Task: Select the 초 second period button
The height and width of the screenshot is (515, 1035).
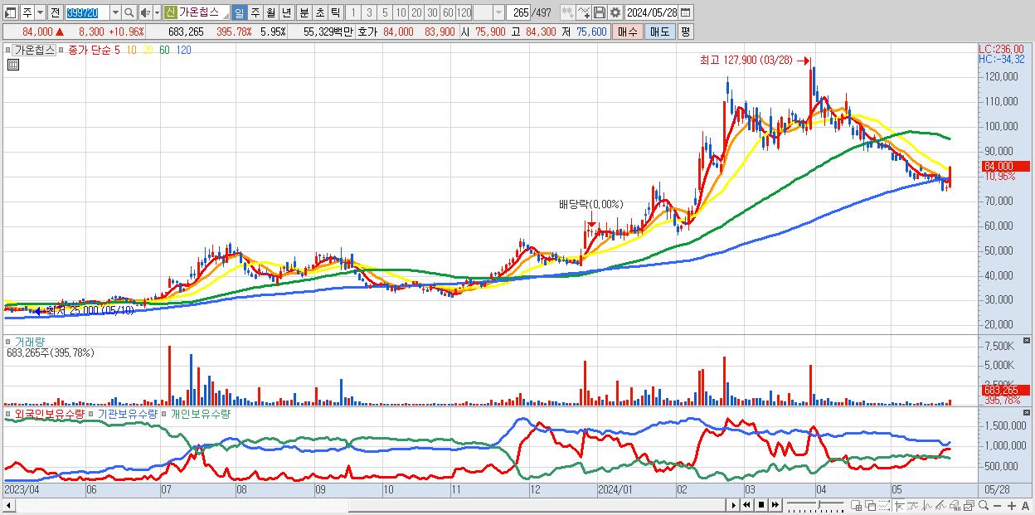Action: 319,12
